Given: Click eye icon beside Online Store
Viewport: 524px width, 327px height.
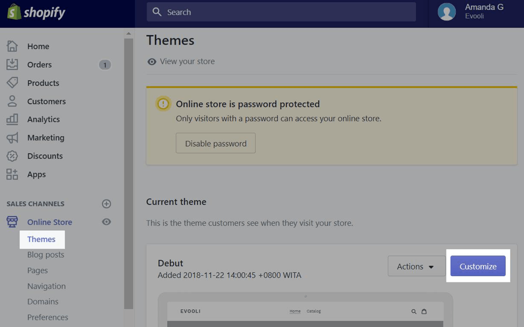Looking at the screenshot, I should (x=106, y=222).
